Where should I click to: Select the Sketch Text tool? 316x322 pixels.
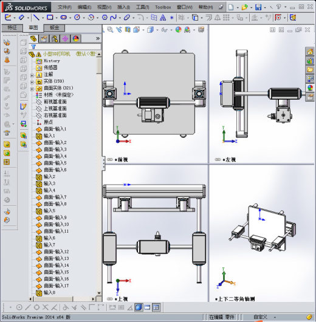163,18
